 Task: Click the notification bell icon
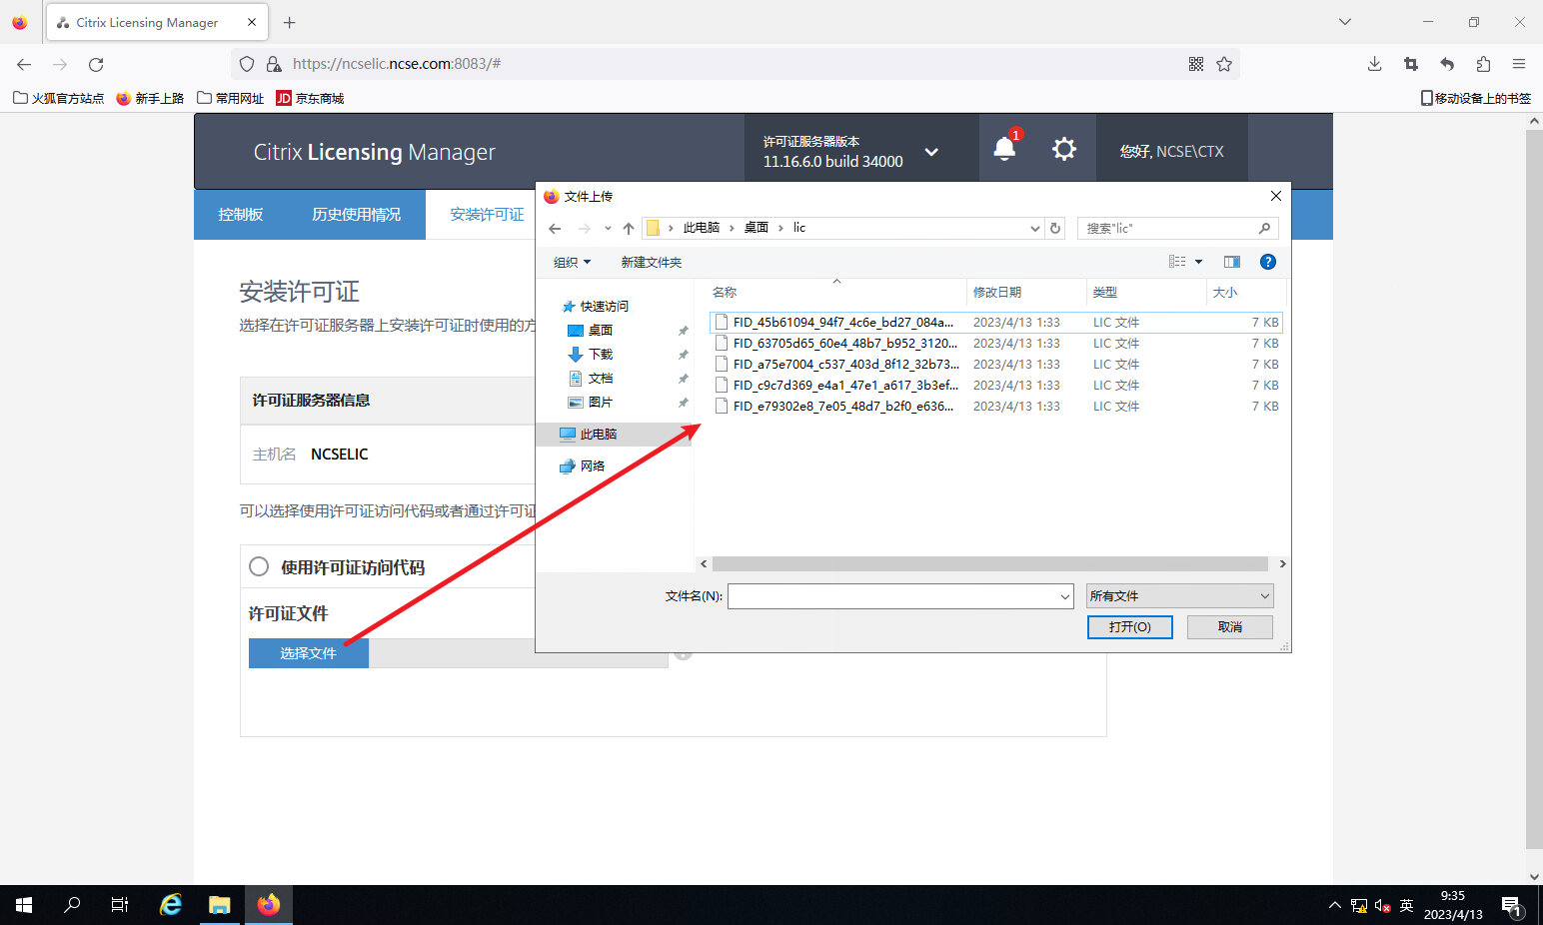pyautogui.click(x=1004, y=150)
